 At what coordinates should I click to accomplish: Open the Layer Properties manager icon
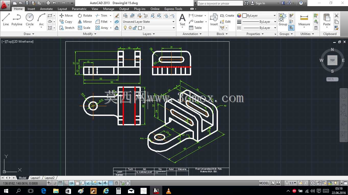pyautogui.click(x=125, y=16)
